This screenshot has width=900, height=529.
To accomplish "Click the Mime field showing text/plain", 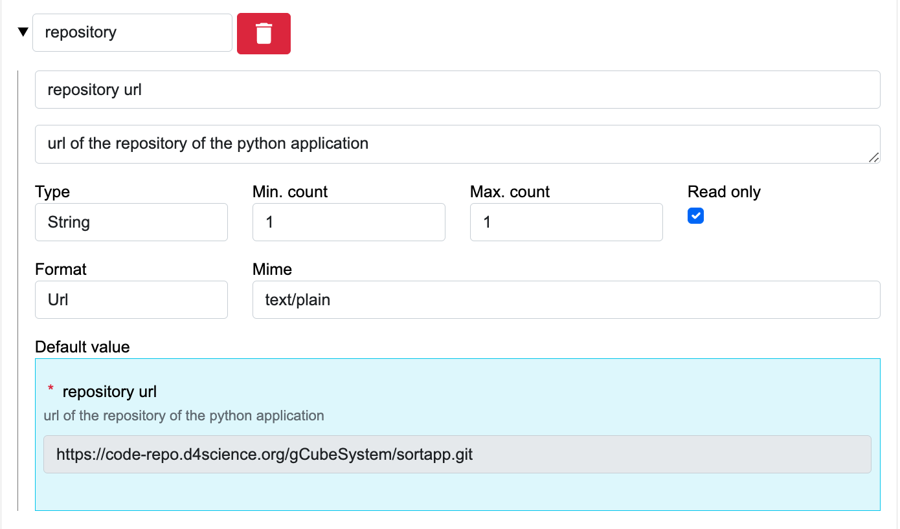I will point(567,299).
